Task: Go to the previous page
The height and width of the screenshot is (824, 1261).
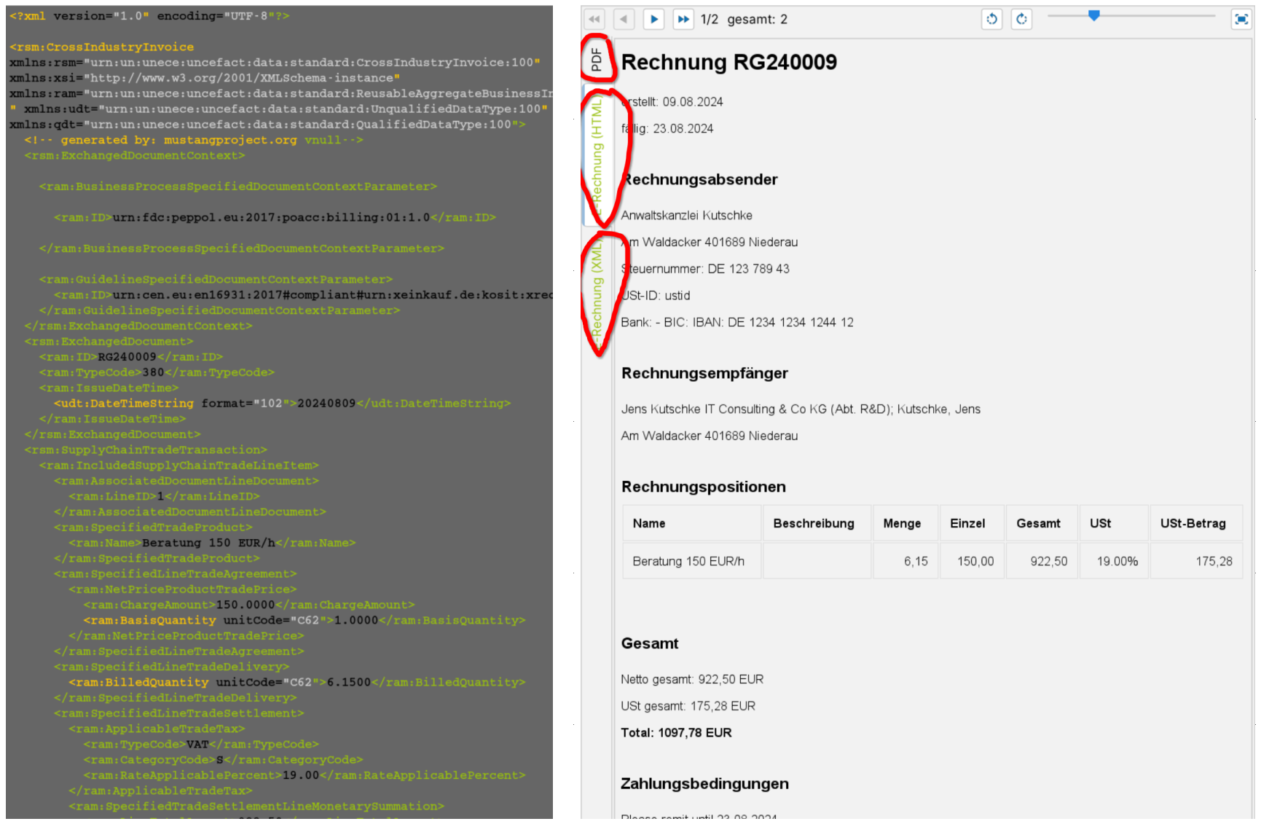Action: 624,20
